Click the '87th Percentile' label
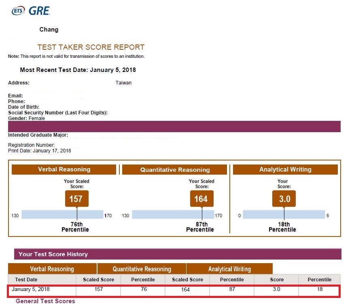The width and height of the screenshot is (354, 306). coord(200,227)
